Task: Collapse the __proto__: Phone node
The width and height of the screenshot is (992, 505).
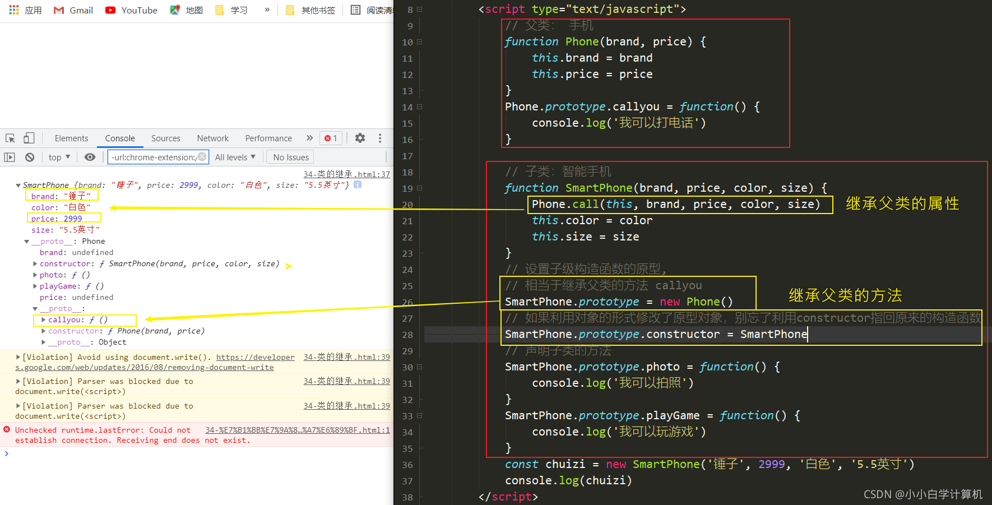Action: tap(26, 242)
